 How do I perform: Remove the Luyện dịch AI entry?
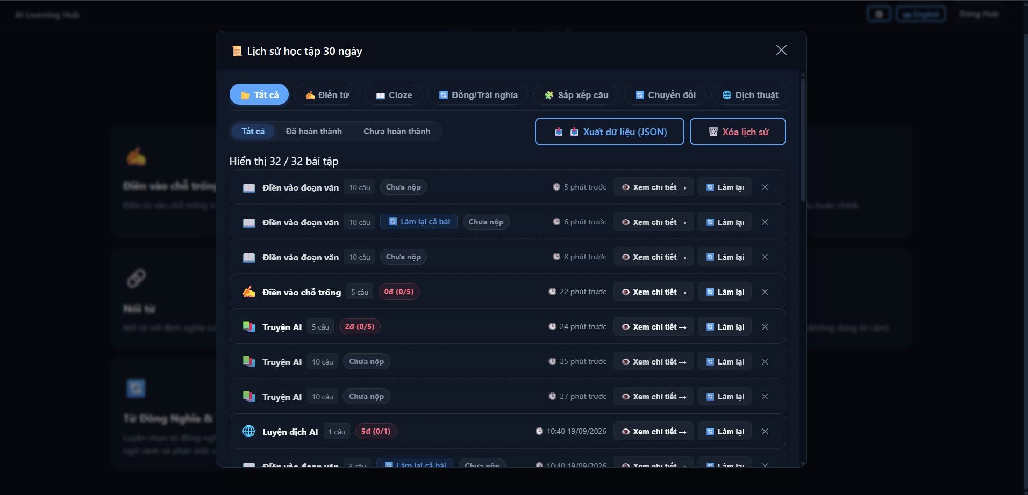(x=765, y=431)
